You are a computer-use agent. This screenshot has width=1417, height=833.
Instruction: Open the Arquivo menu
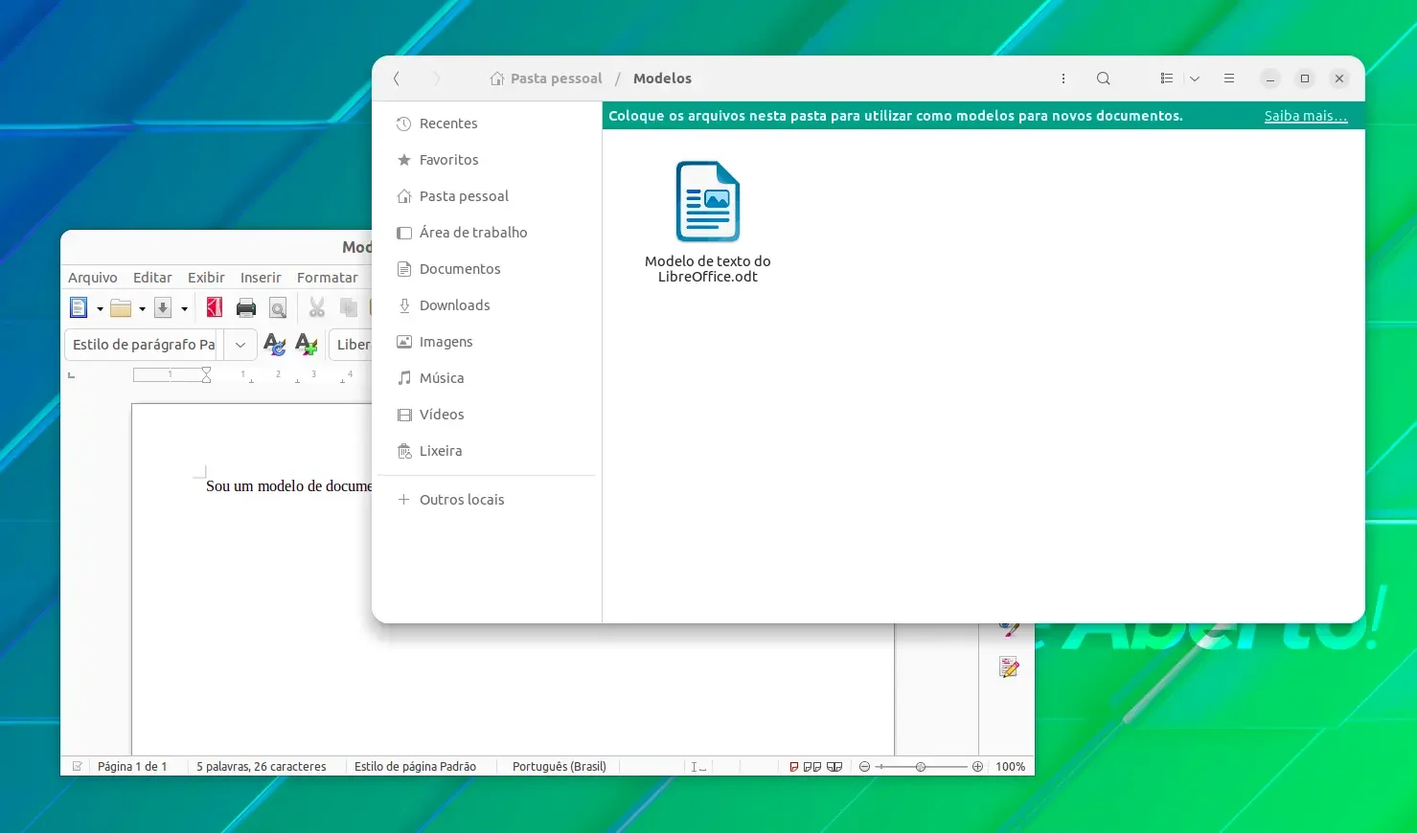point(93,278)
